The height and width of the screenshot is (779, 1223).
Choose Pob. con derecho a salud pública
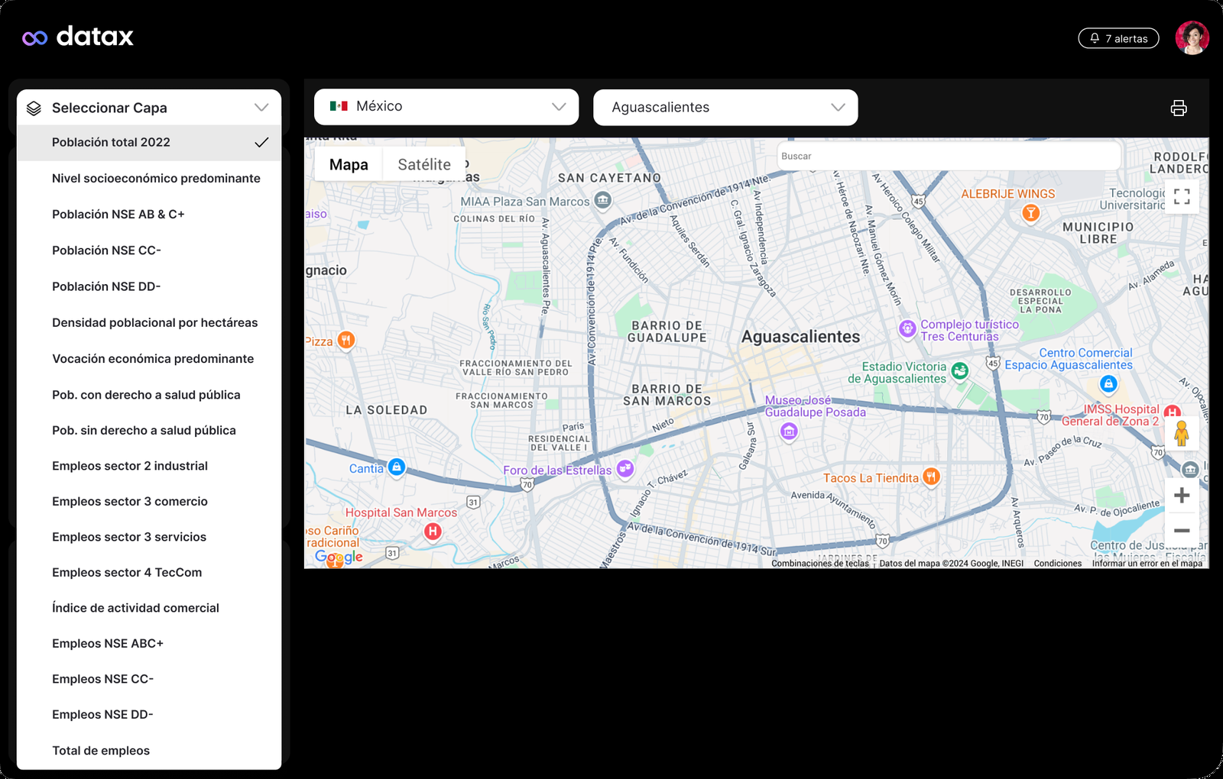pos(149,395)
